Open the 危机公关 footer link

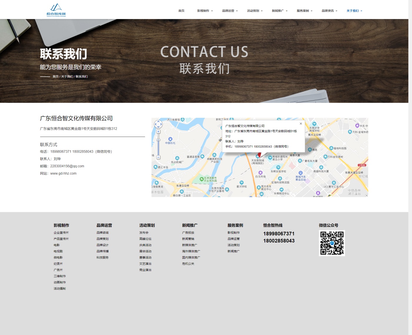pyautogui.click(x=188, y=264)
